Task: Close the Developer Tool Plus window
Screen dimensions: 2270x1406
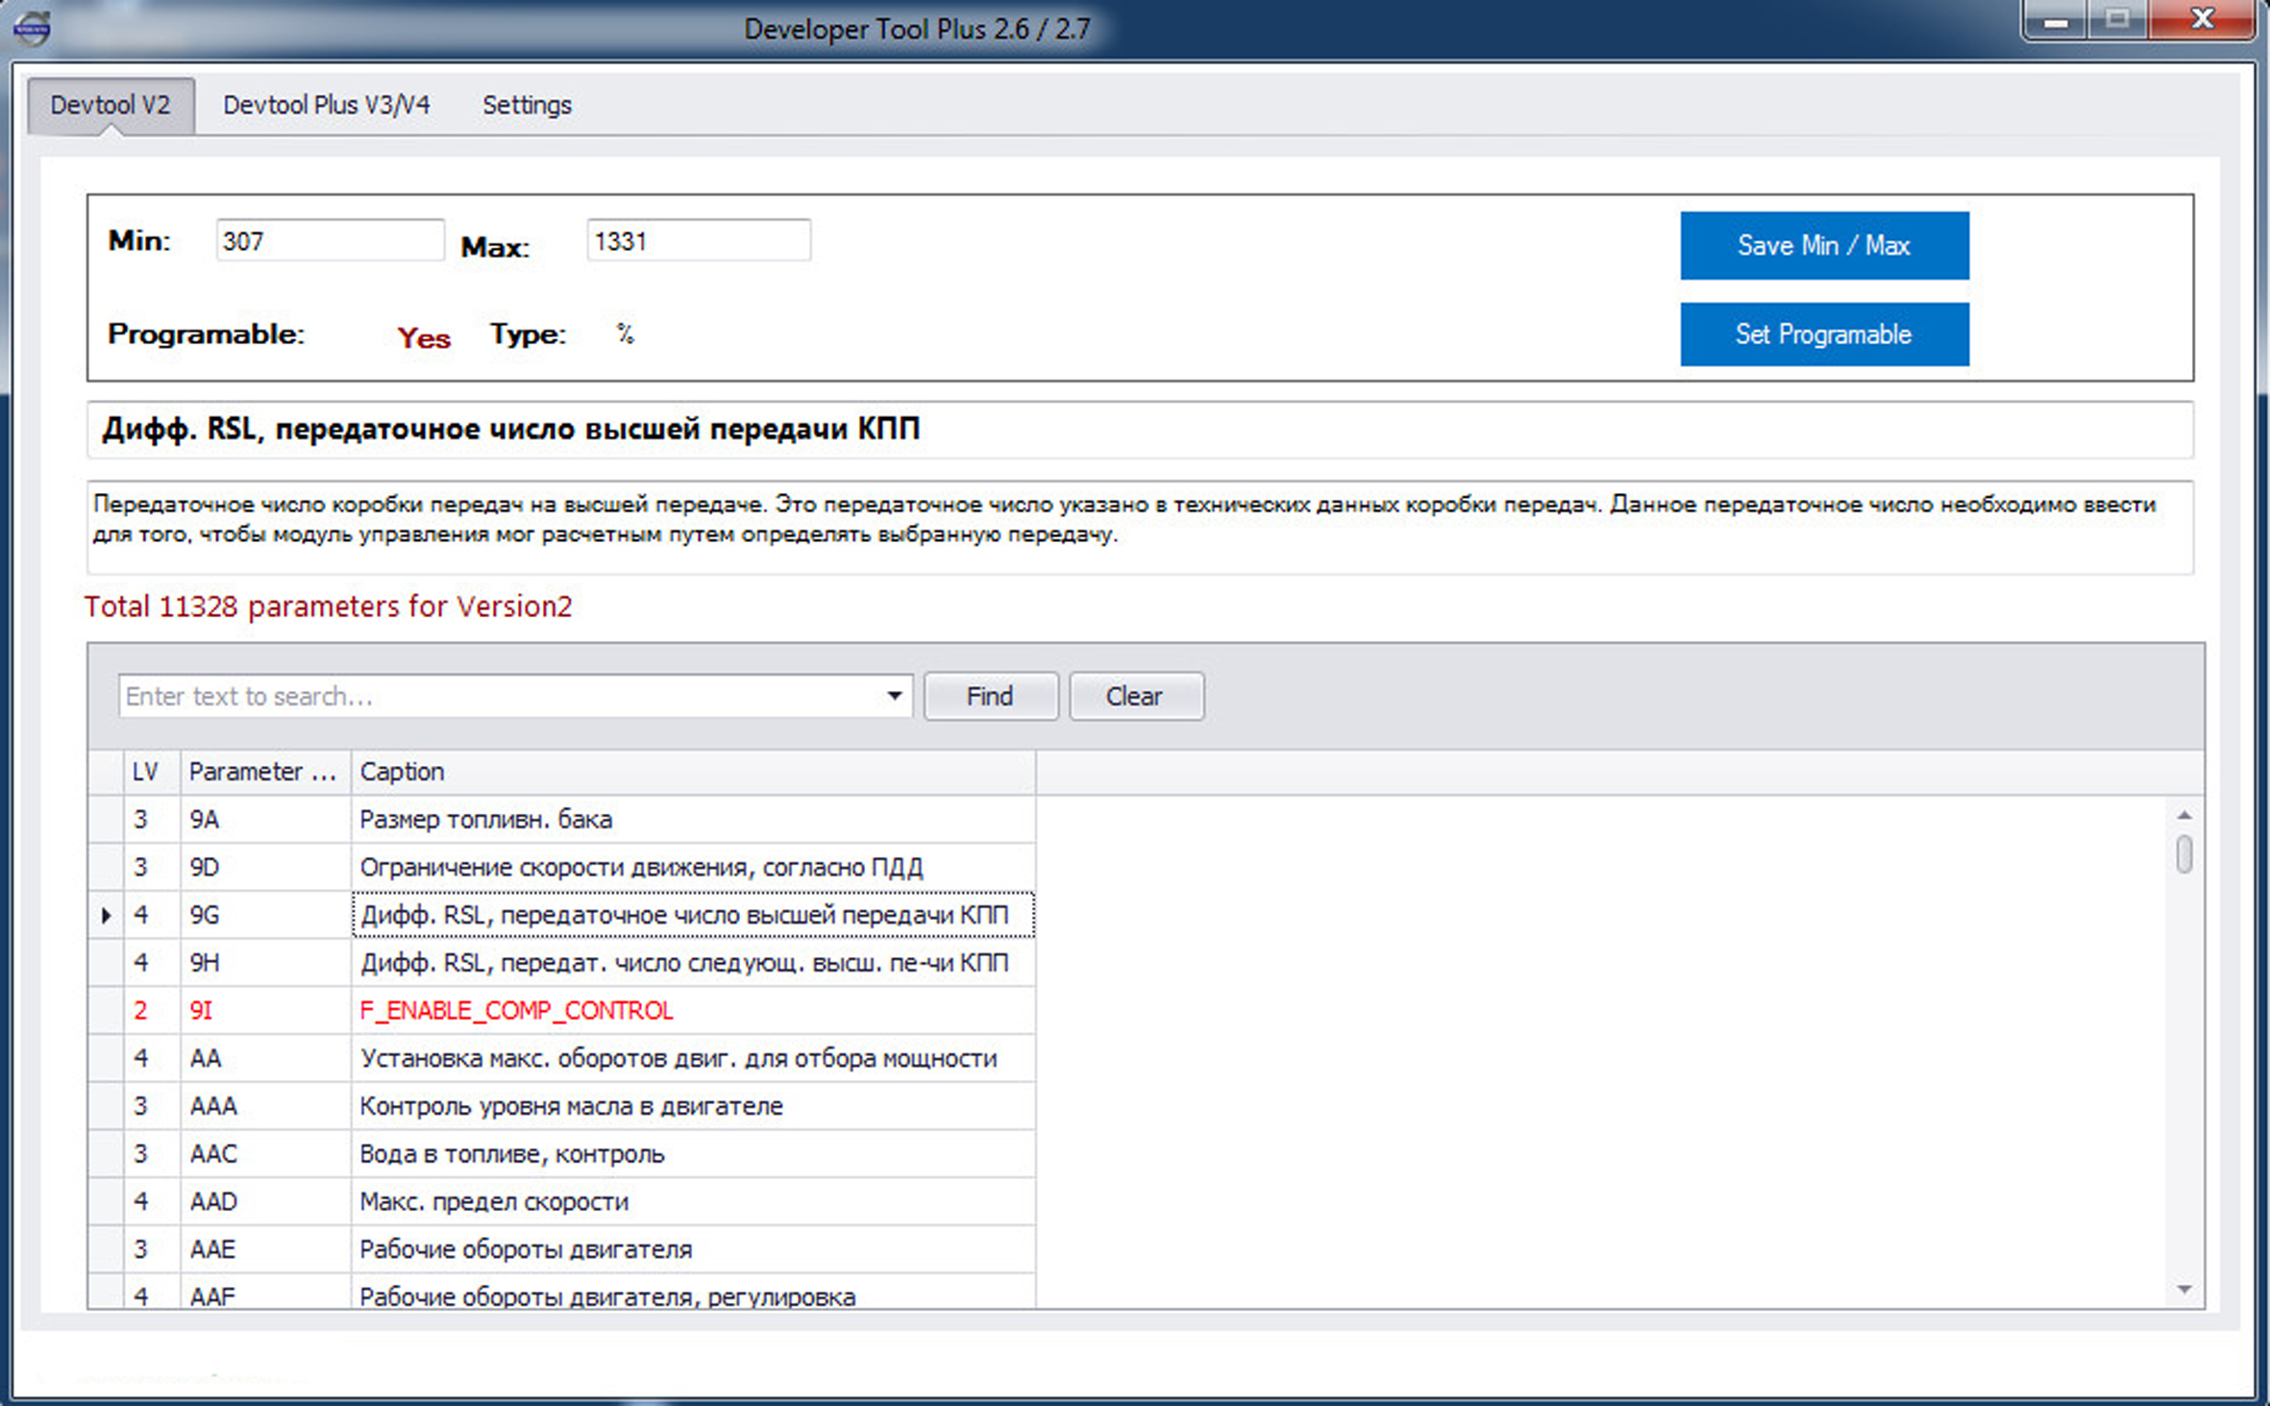Action: 2202,19
